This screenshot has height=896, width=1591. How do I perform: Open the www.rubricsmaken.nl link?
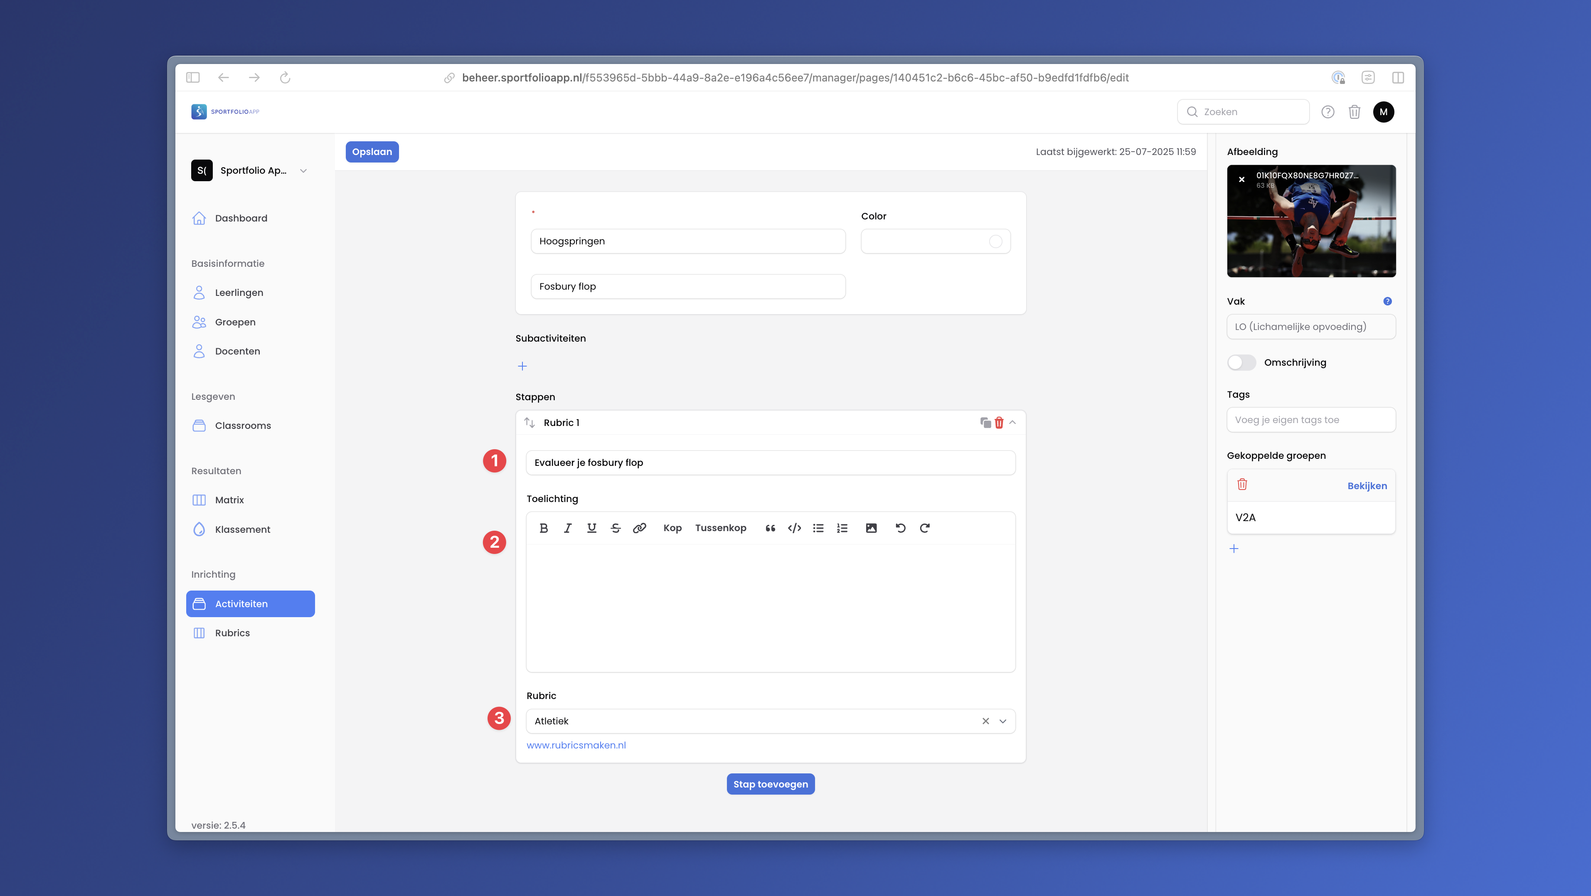coord(576,745)
